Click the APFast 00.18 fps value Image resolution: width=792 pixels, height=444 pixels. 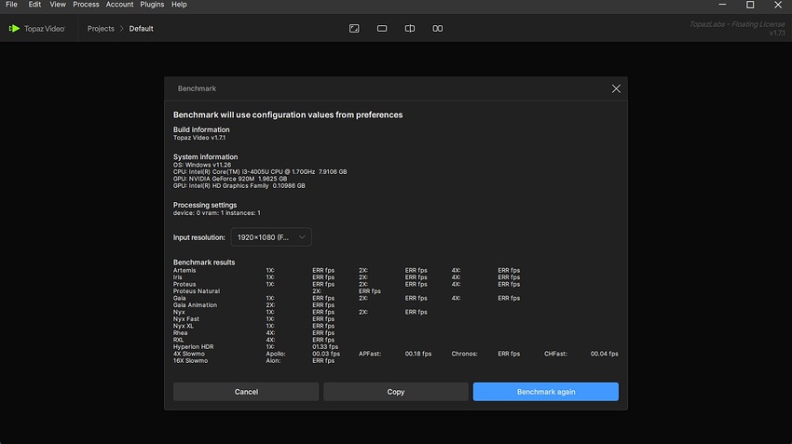tap(418, 354)
